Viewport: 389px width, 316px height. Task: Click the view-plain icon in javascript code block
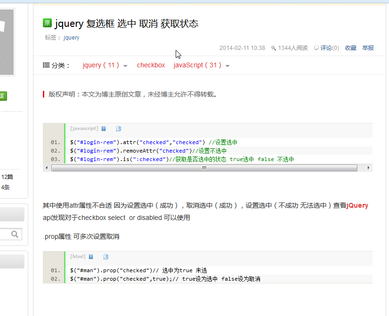pos(104,129)
